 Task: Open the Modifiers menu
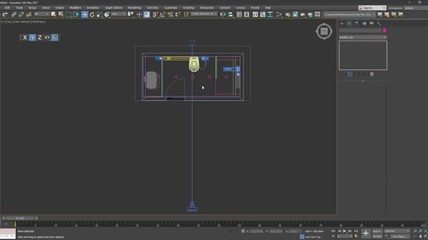point(75,7)
